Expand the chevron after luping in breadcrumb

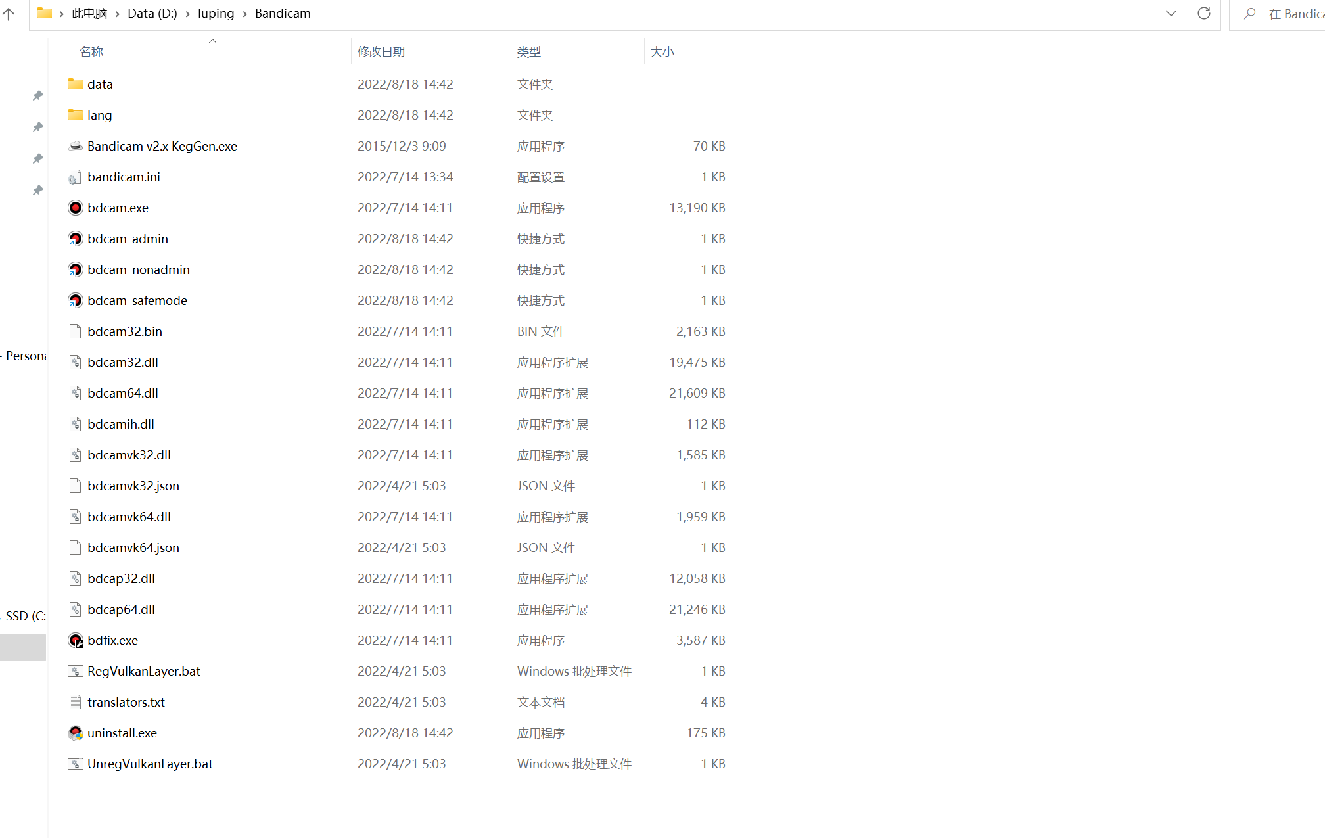click(244, 14)
